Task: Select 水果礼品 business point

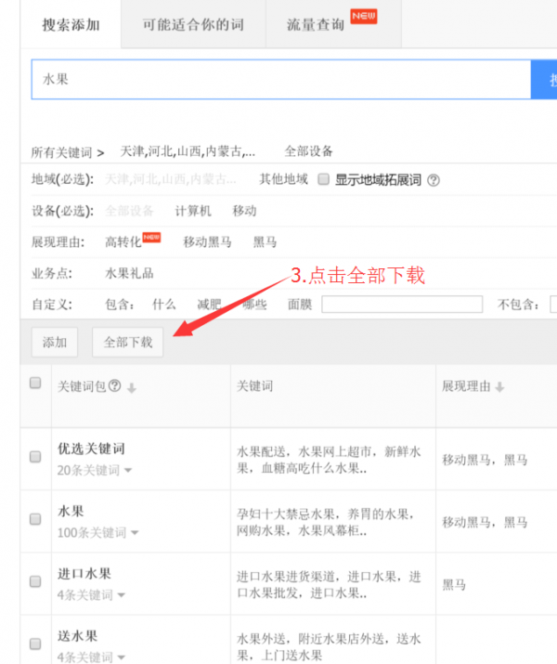Action: point(129,273)
